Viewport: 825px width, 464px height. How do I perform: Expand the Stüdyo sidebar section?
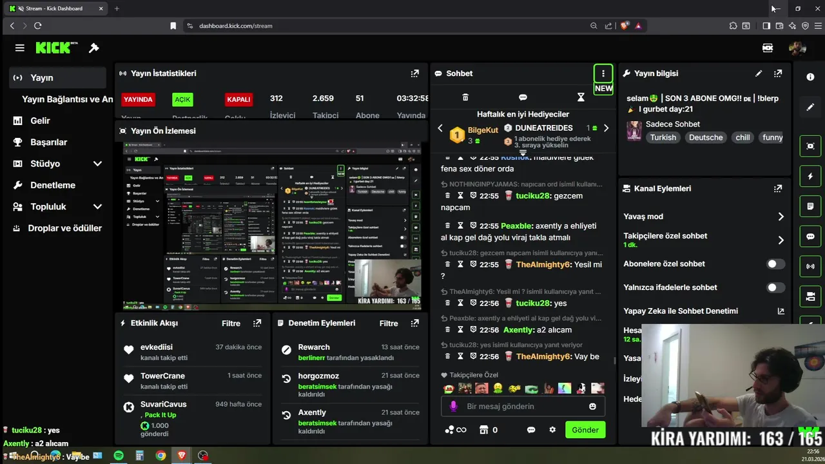coord(97,164)
